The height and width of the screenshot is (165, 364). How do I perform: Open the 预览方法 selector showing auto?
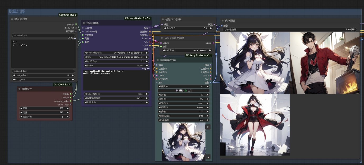184,116
